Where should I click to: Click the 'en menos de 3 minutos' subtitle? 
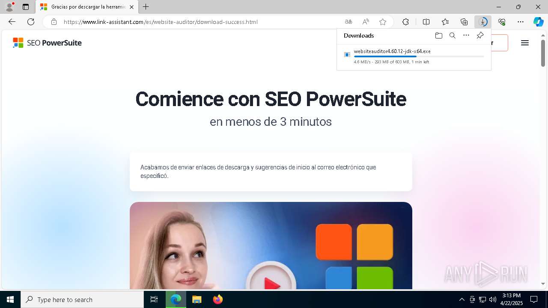271,121
